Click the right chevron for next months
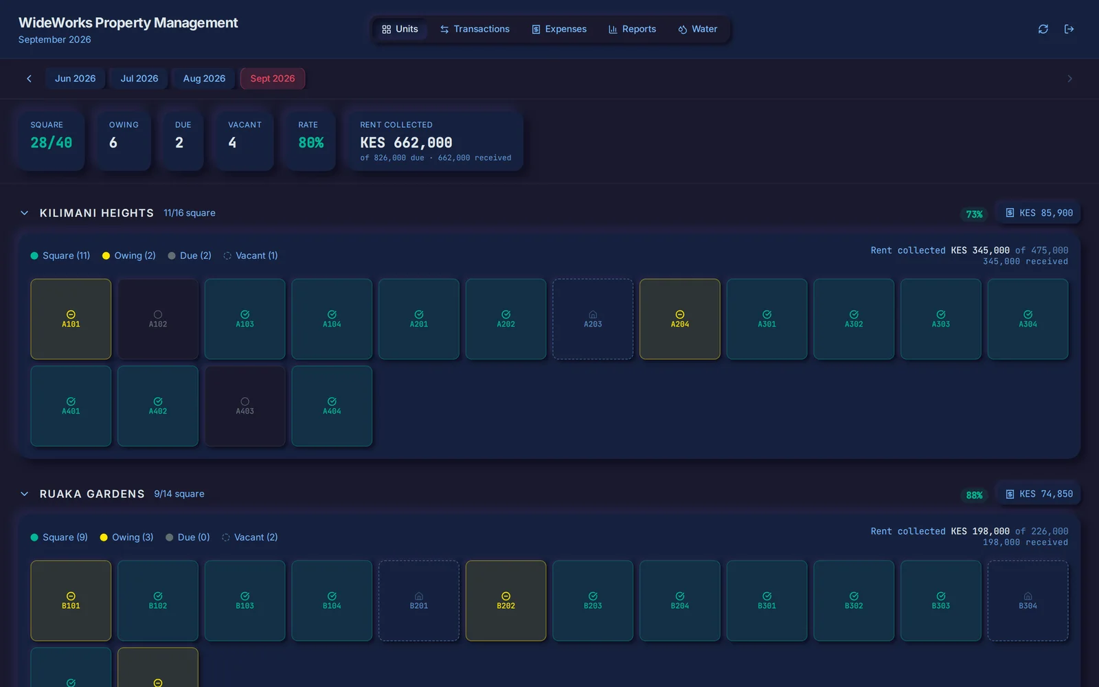The width and height of the screenshot is (1099, 687). (1069, 78)
